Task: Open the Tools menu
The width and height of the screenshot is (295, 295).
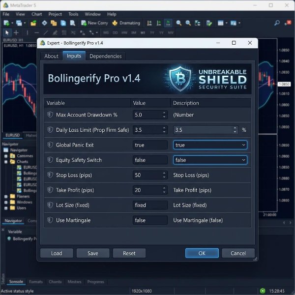Action: 73,14
